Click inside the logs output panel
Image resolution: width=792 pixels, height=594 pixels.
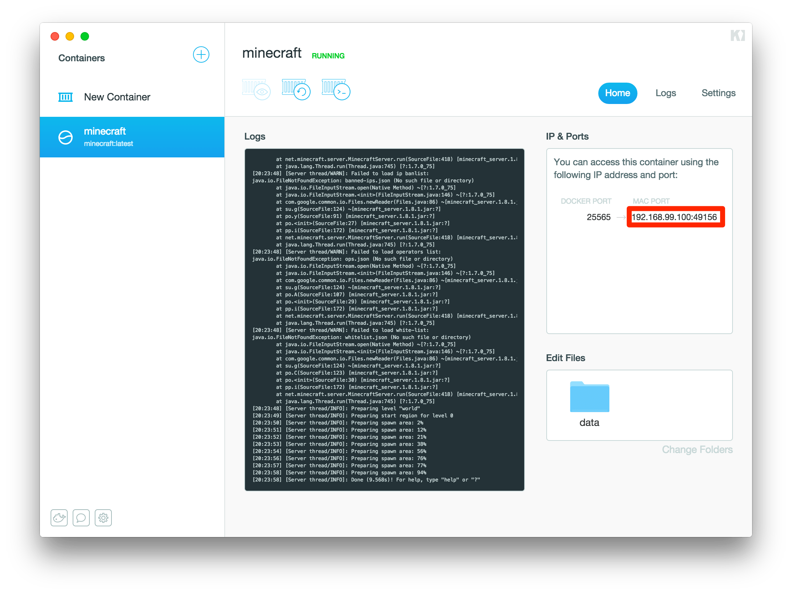tap(384, 319)
